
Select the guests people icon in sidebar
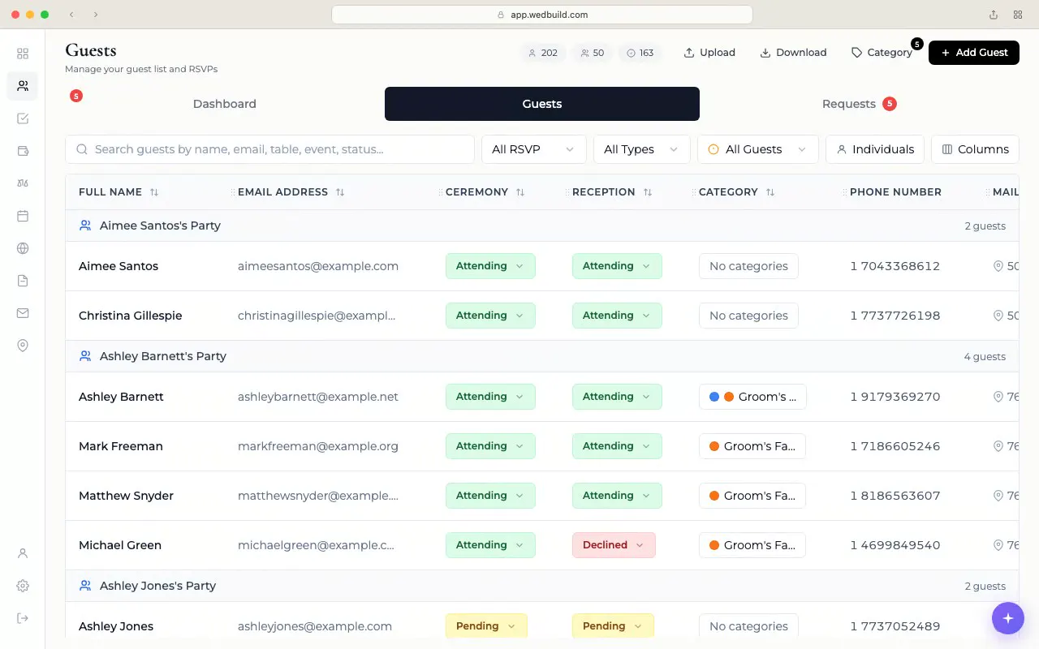(23, 86)
